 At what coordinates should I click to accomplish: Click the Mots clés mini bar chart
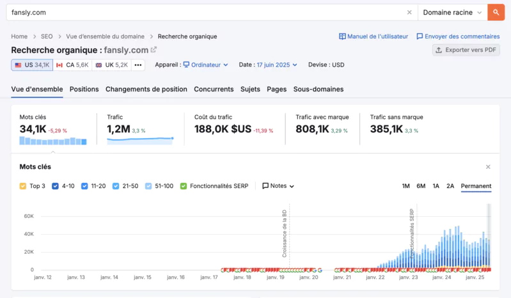pos(53,141)
